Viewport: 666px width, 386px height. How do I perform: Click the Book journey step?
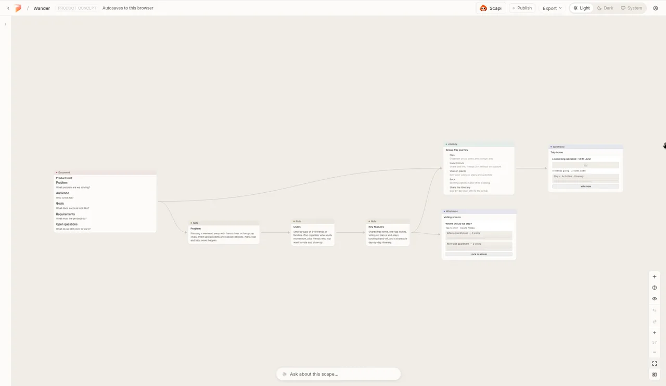tap(452, 179)
